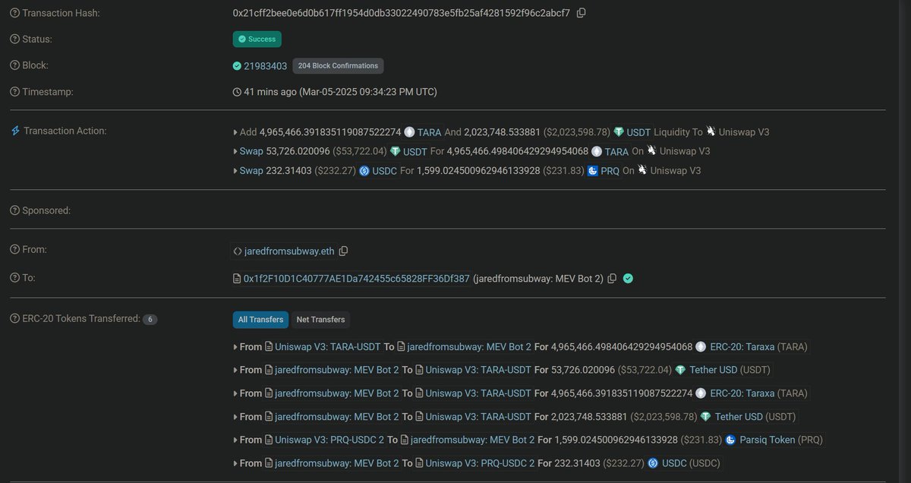Click the 204 Block Confirmations badge
The image size is (911, 483).
[338, 66]
